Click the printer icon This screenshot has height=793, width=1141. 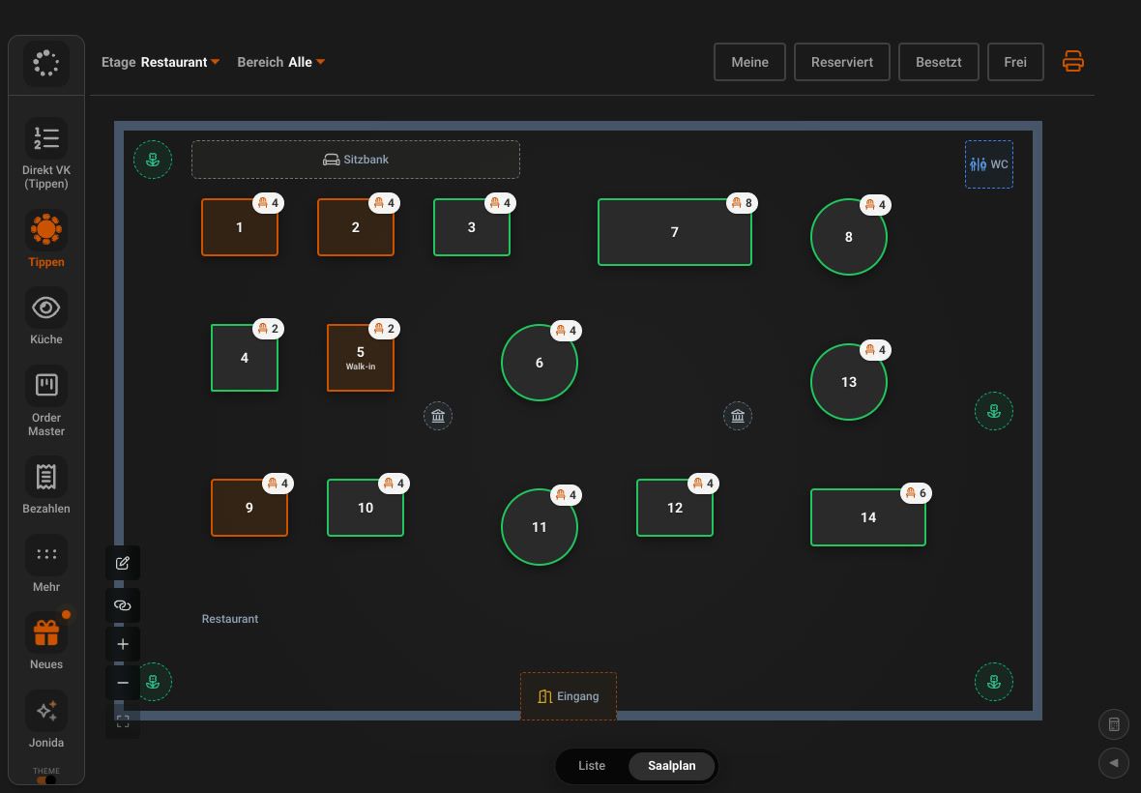coord(1072,61)
